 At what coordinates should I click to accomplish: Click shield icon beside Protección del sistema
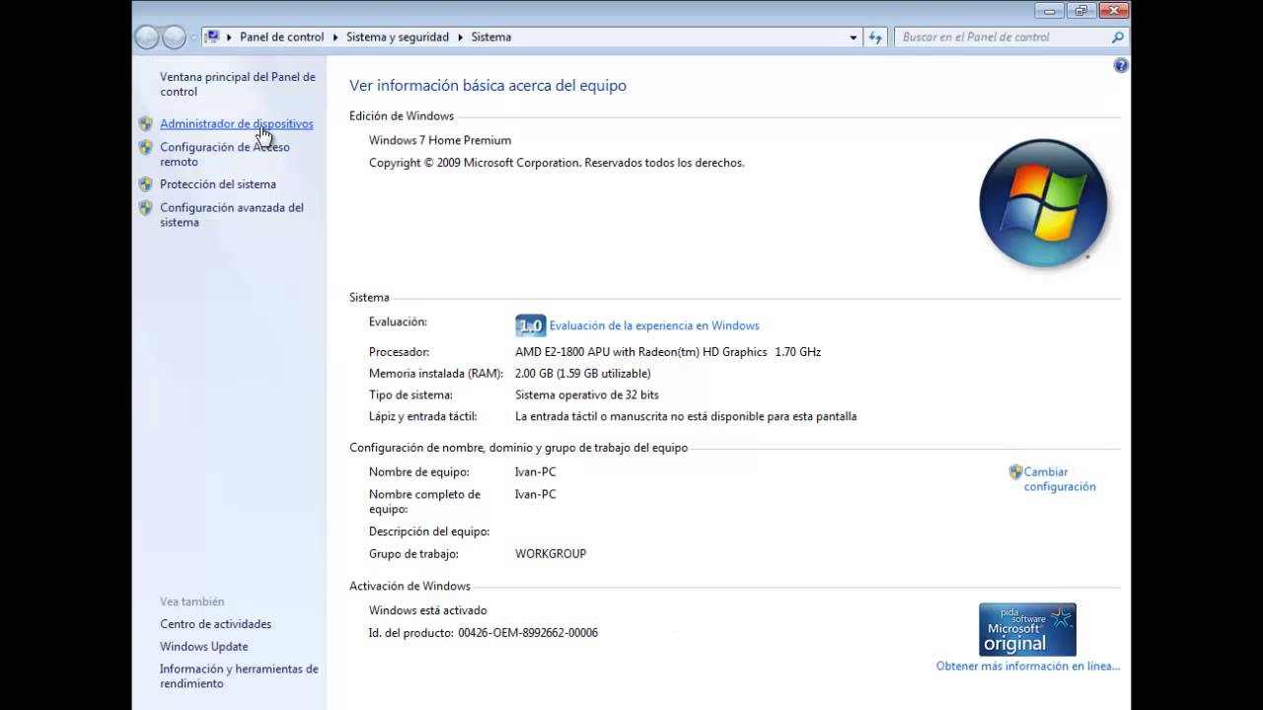point(145,184)
